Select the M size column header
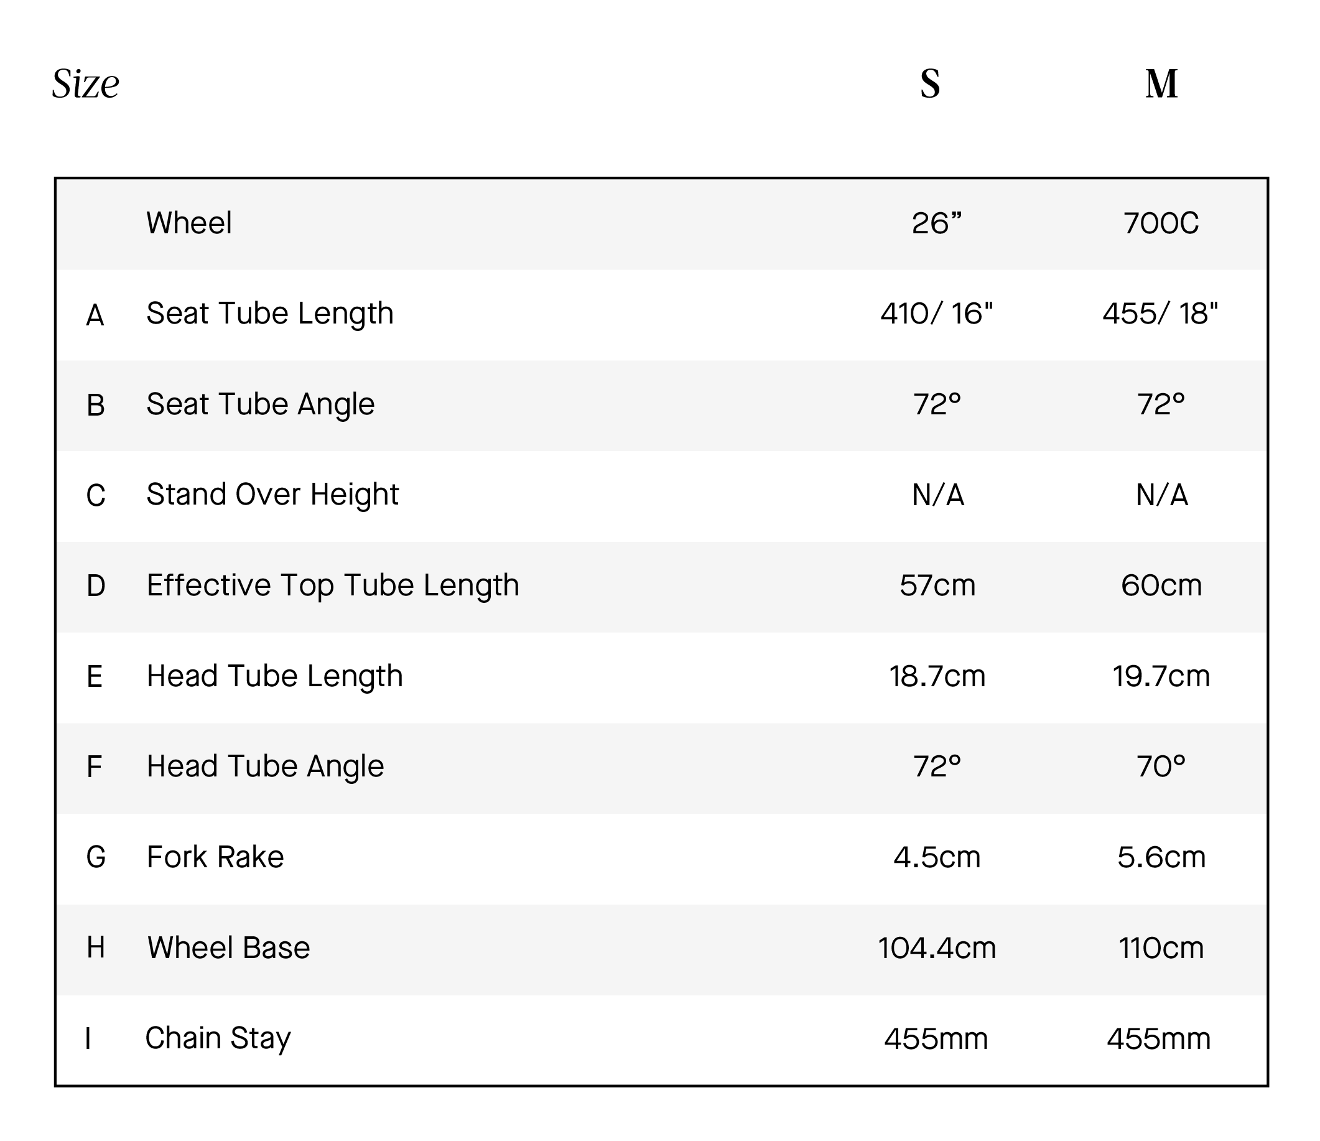The image size is (1320, 1141). (1161, 83)
